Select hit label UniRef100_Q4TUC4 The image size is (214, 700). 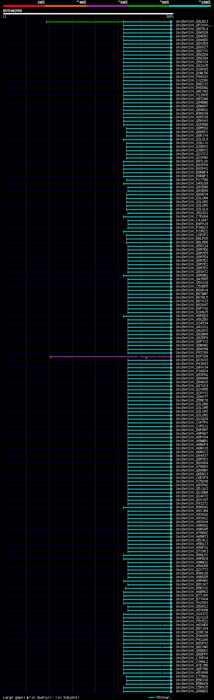[192, 386]
